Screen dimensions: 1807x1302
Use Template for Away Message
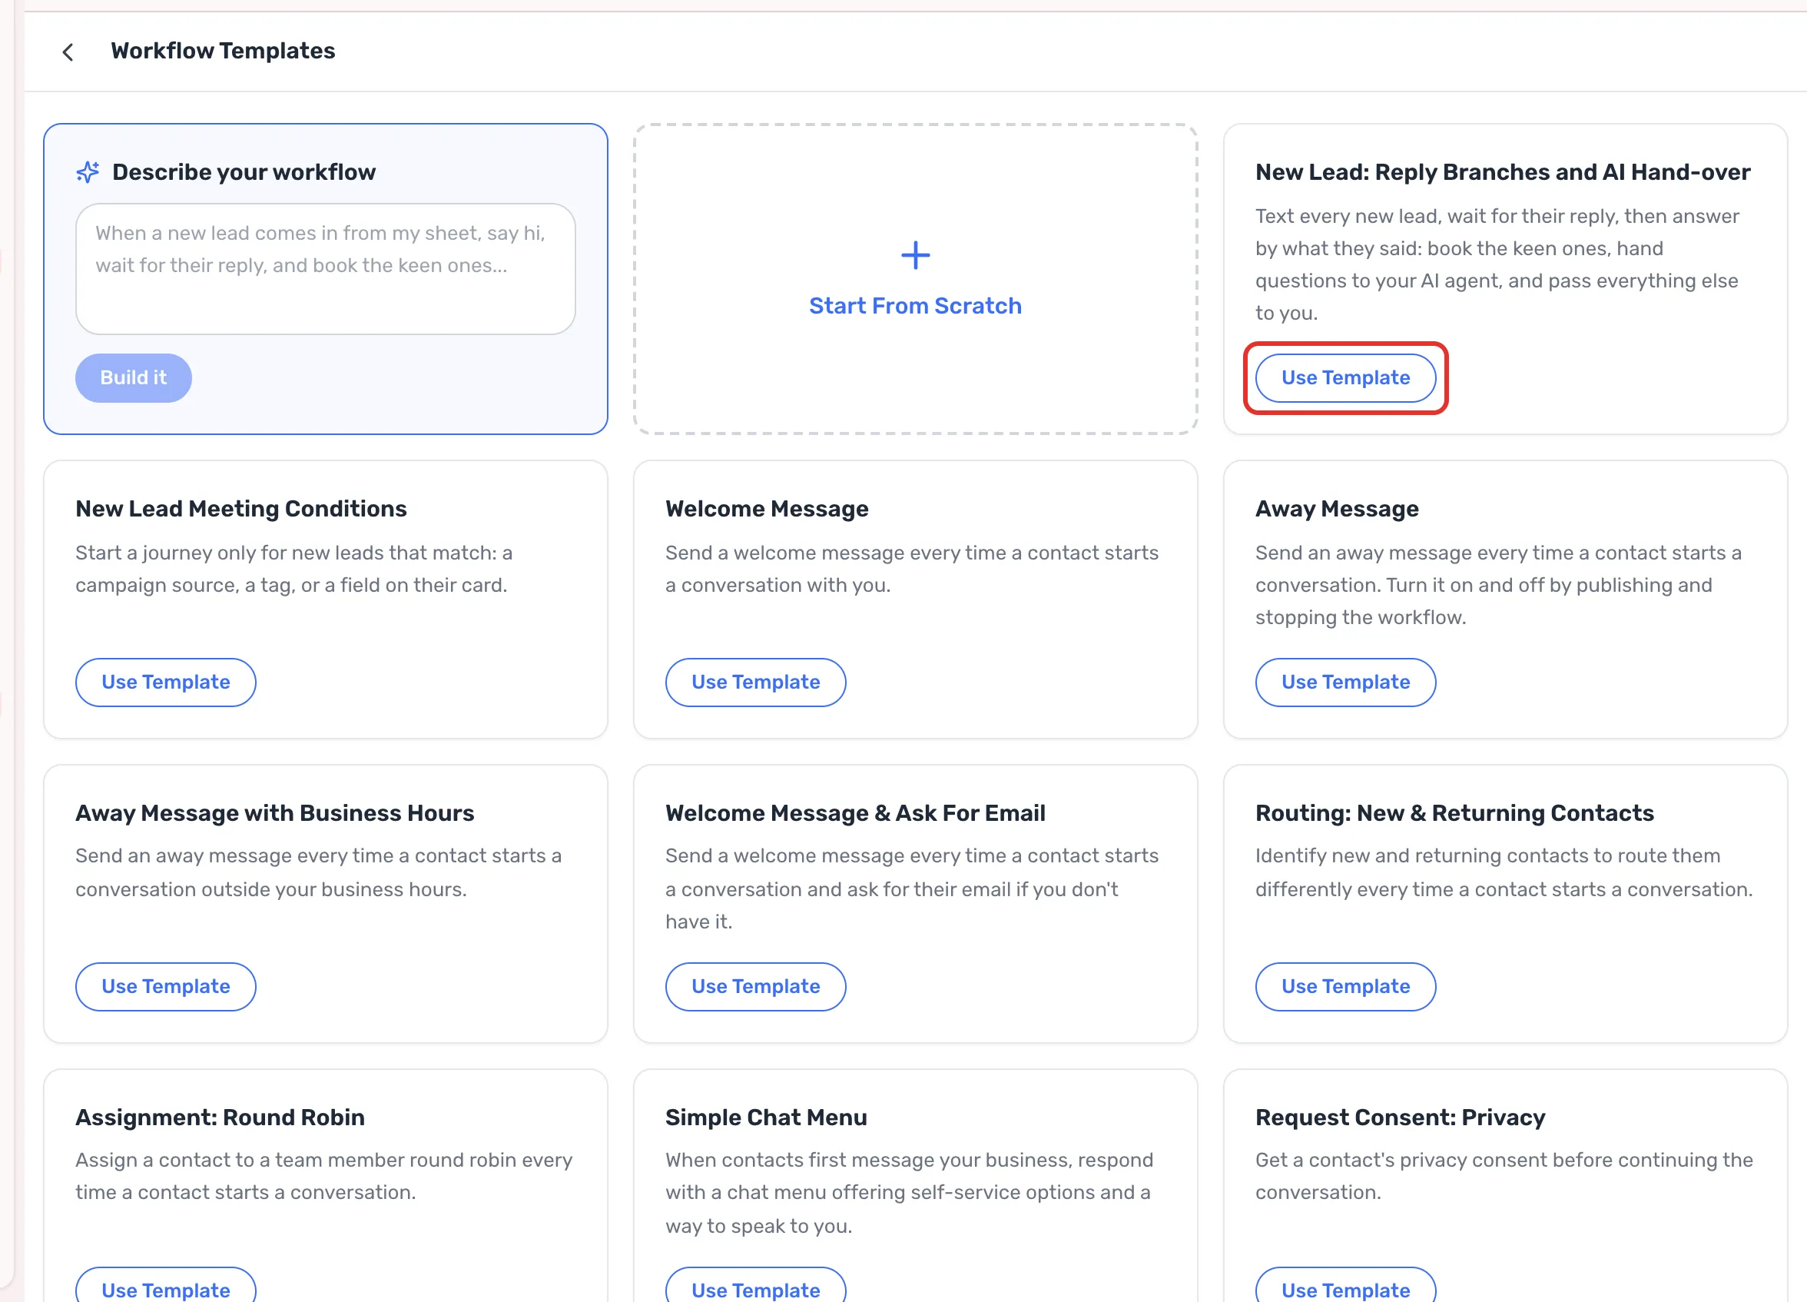tap(1346, 682)
